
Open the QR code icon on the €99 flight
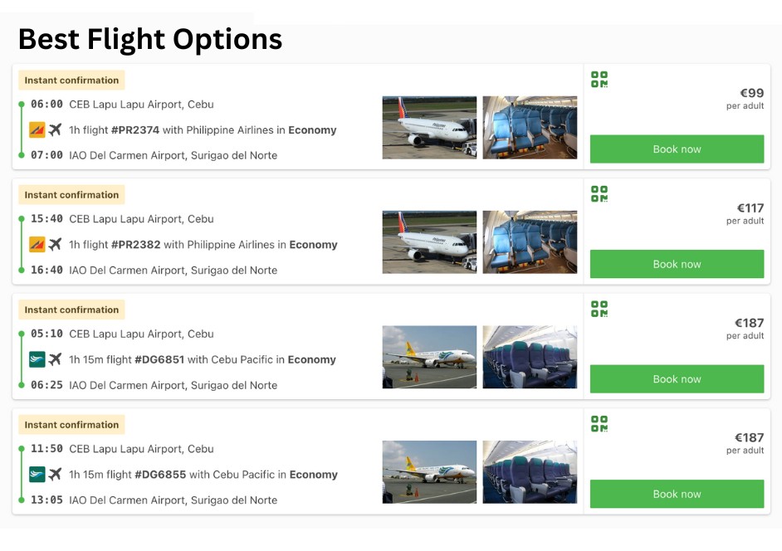click(599, 79)
